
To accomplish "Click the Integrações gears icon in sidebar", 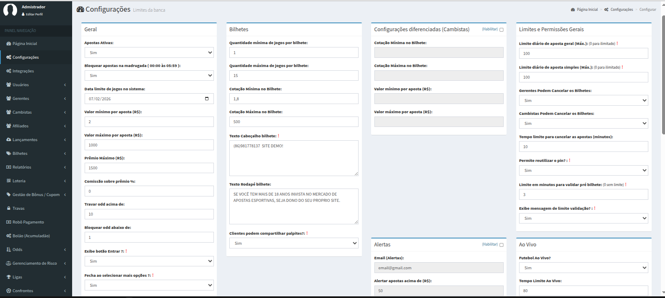I will click(x=9, y=71).
